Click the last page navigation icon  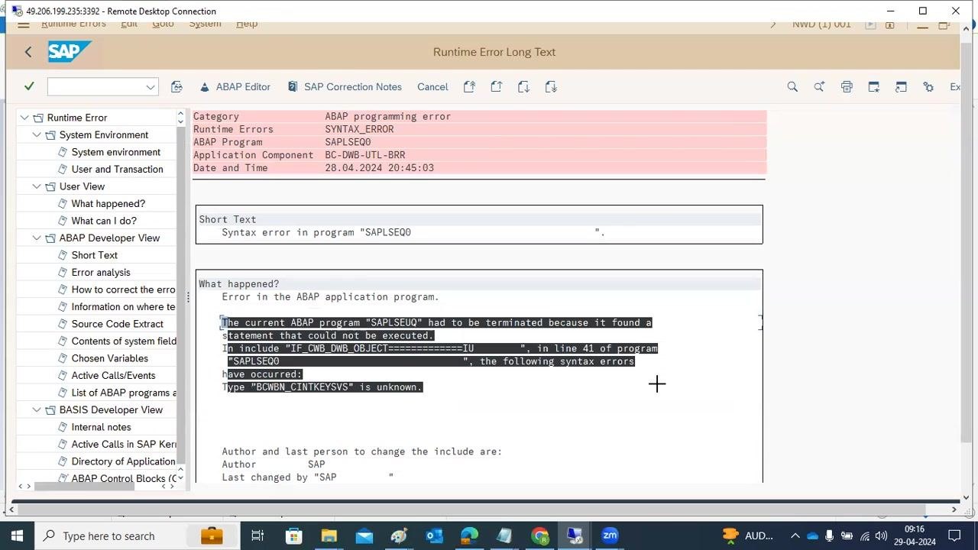[x=551, y=87]
